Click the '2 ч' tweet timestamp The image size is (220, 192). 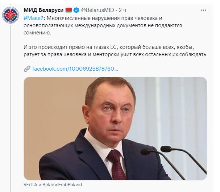point(122,9)
